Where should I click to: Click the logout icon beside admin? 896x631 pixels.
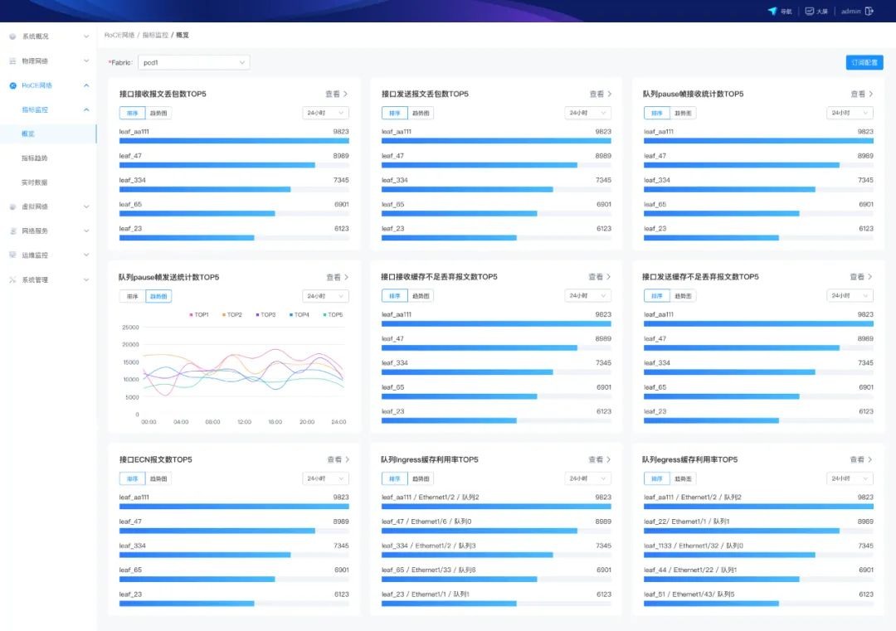(x=869, y=12)
